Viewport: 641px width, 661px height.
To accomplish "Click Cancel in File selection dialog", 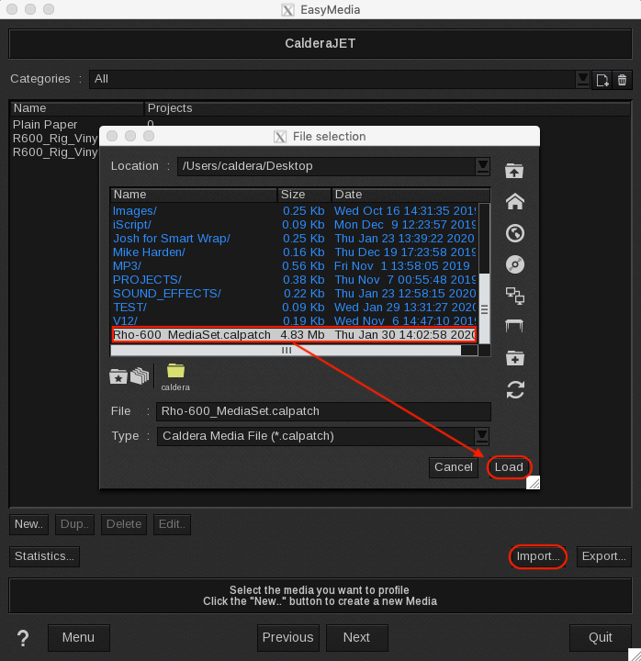I will 454,467.
